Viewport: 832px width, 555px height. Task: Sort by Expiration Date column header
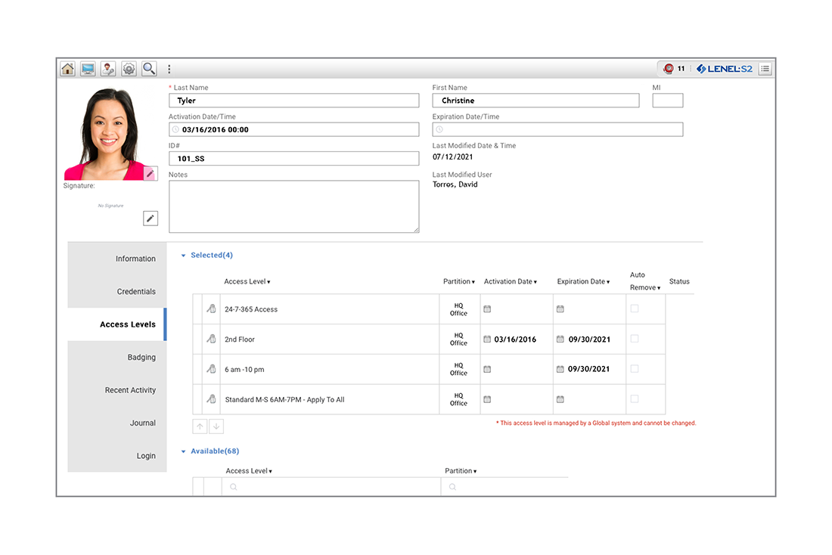[x=583, y=281]
